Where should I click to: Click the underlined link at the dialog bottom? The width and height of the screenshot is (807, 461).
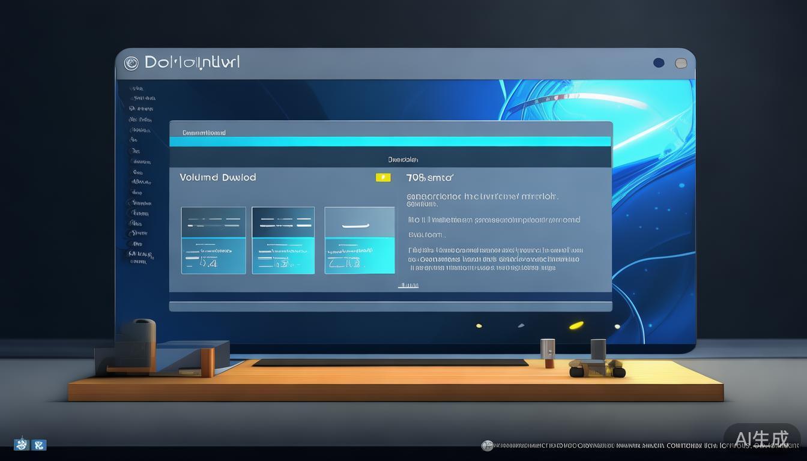[x=408, y=286]
